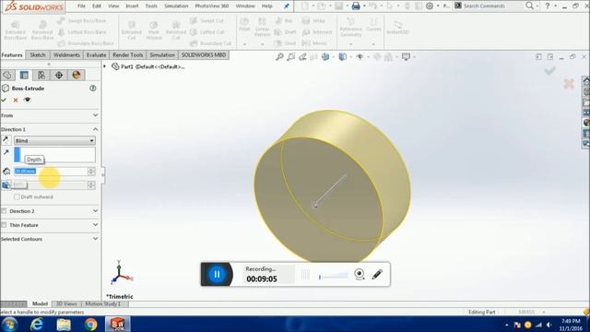The width and height of the screenshot is (590, 332).
Task: Cancel Boss-Extrude with the red X
Action: click(x=16, y=101)
